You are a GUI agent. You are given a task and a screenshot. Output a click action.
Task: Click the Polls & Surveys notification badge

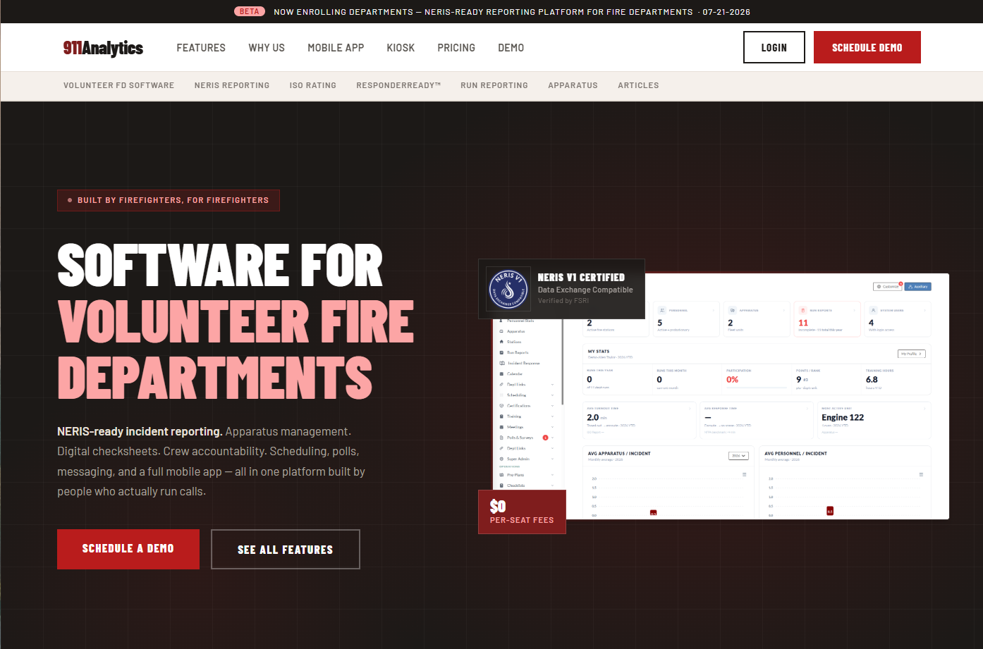coord(545,438)
